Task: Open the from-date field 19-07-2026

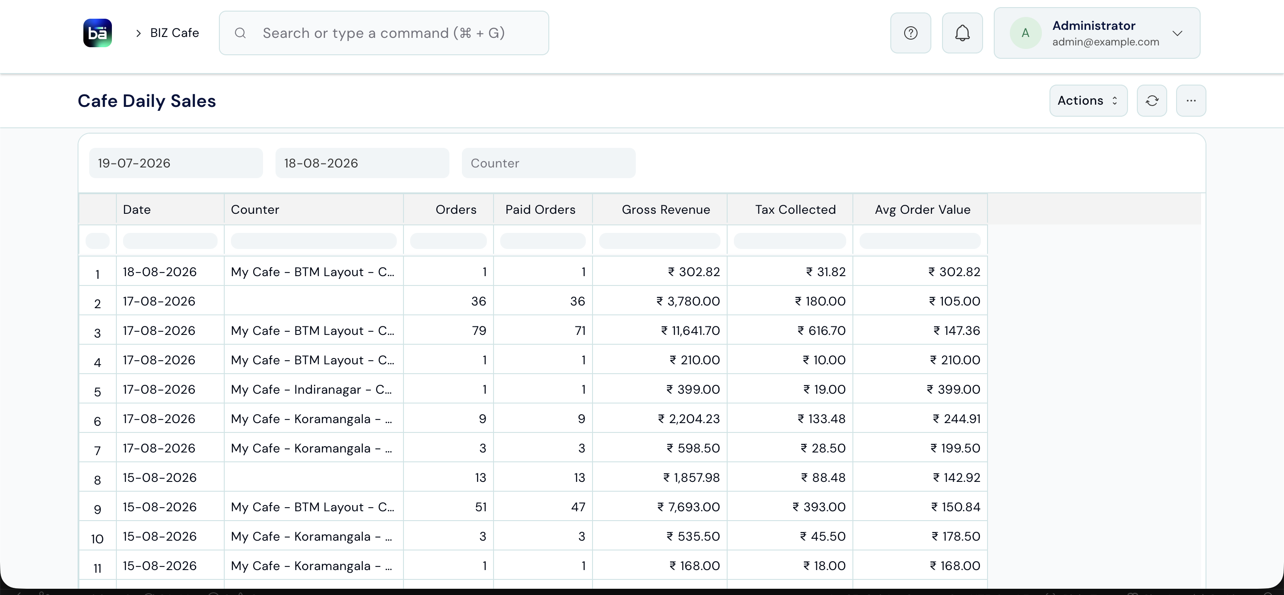Action: pyautogui.click(x=176, y=163)
